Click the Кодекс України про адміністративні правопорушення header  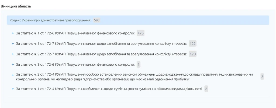click(x=50, y=20)
